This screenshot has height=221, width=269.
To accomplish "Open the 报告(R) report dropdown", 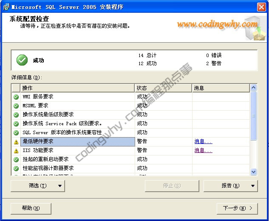I will [x=231, y=186].
